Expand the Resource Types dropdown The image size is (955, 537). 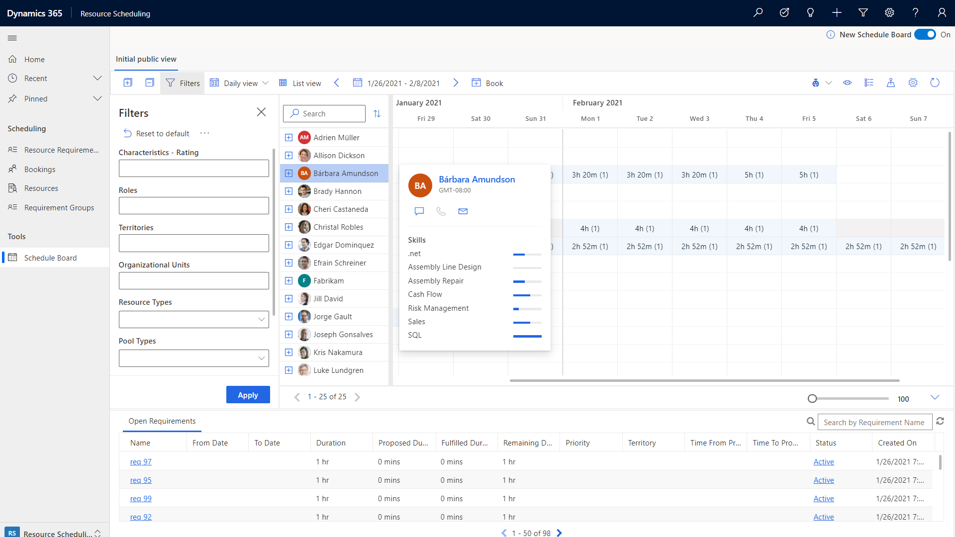262,319
